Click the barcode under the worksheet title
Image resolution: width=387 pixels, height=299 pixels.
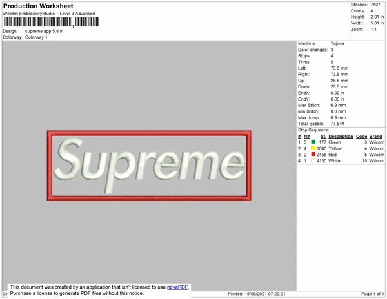coord(51,22)
